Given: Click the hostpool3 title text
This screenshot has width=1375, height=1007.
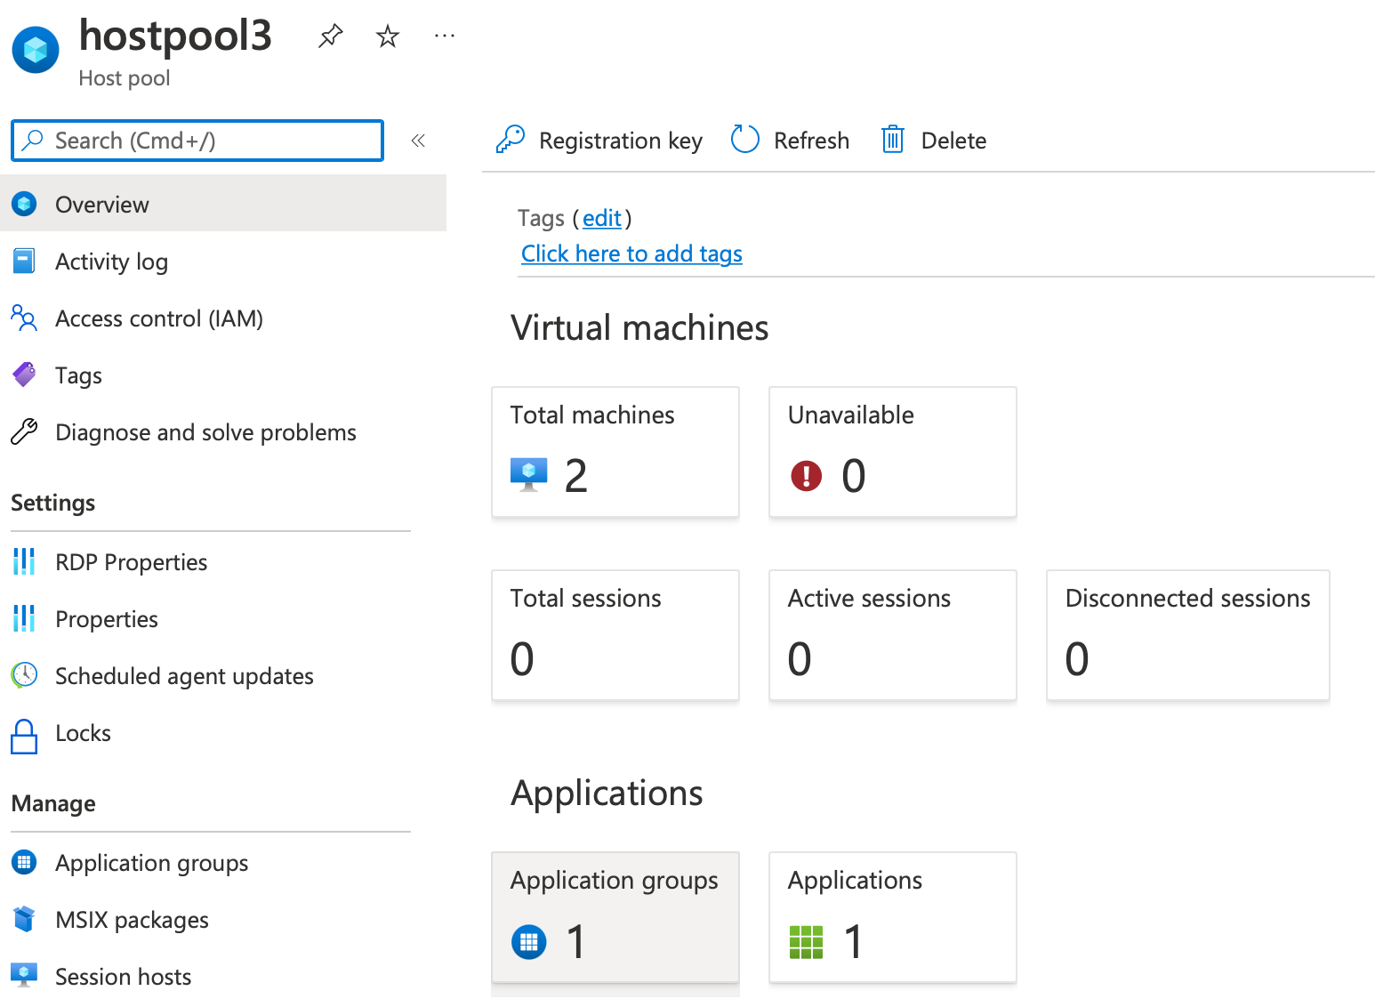Looking at the screenshot, I should pyautogui.click(x=175, y=37).
